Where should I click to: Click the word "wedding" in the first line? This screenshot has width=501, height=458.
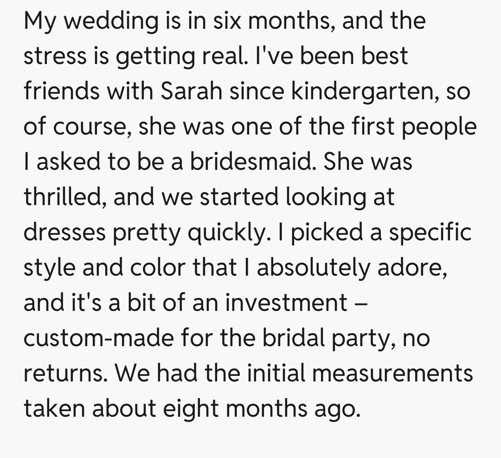point(106,21)
